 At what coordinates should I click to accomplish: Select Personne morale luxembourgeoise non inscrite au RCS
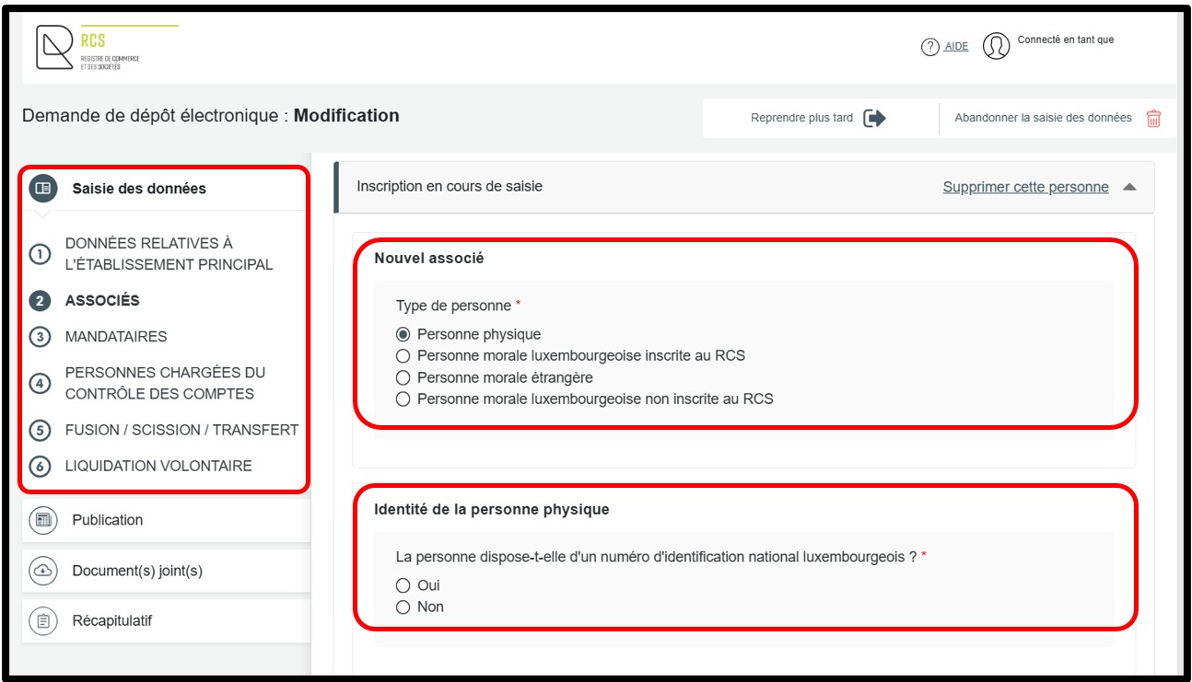[403, 399]
